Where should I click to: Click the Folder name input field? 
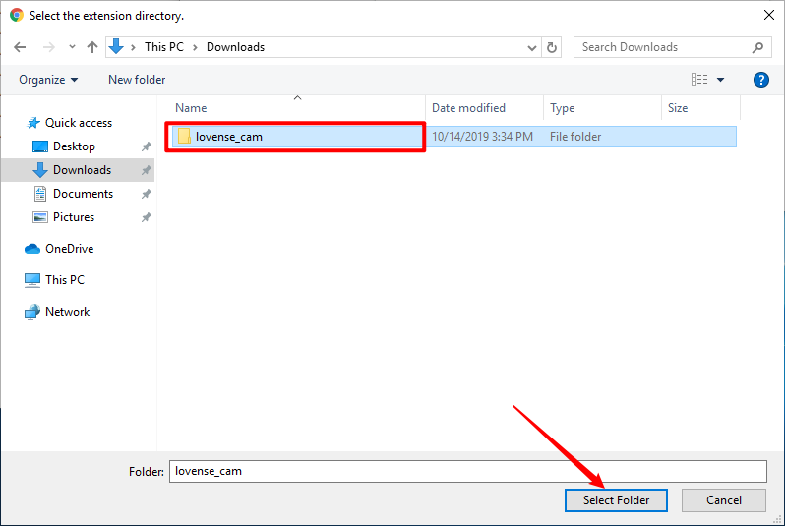click(467, 471)
